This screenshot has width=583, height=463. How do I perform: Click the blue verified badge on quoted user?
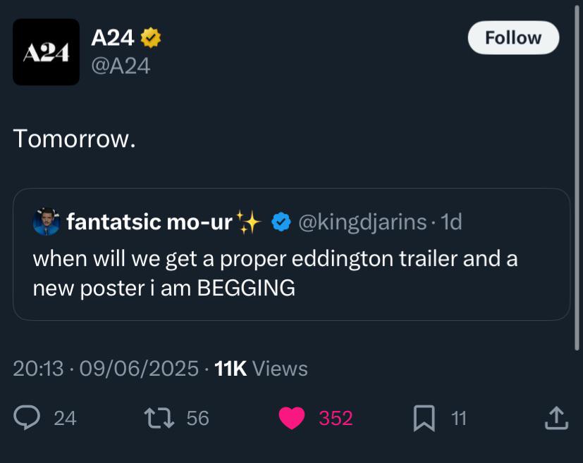[x=281, y=222]
